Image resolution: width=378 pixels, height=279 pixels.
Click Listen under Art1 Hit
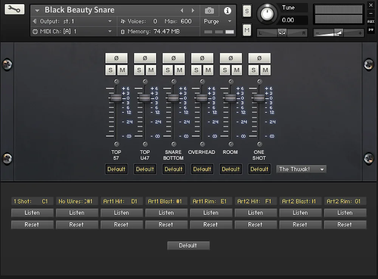[x=121, y=213]
